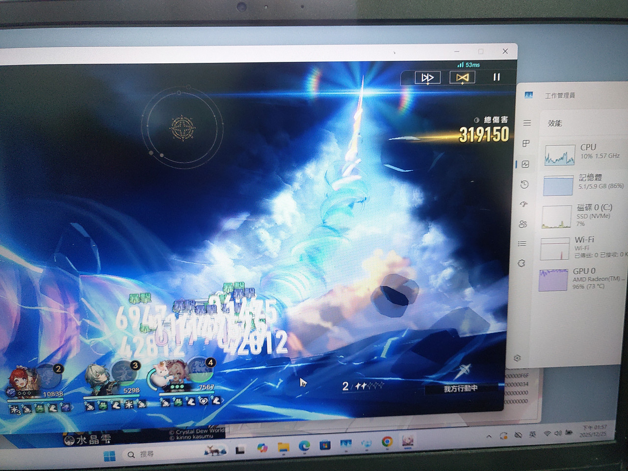This screenshot has height=471, width=628.
Task: Open Microsoft Edge from the taskbar
Action: (x=304, y=445)
